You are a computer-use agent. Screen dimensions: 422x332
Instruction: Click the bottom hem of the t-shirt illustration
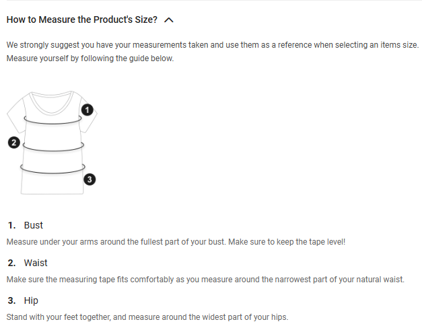pyautogui.click(x=52, y=194)
